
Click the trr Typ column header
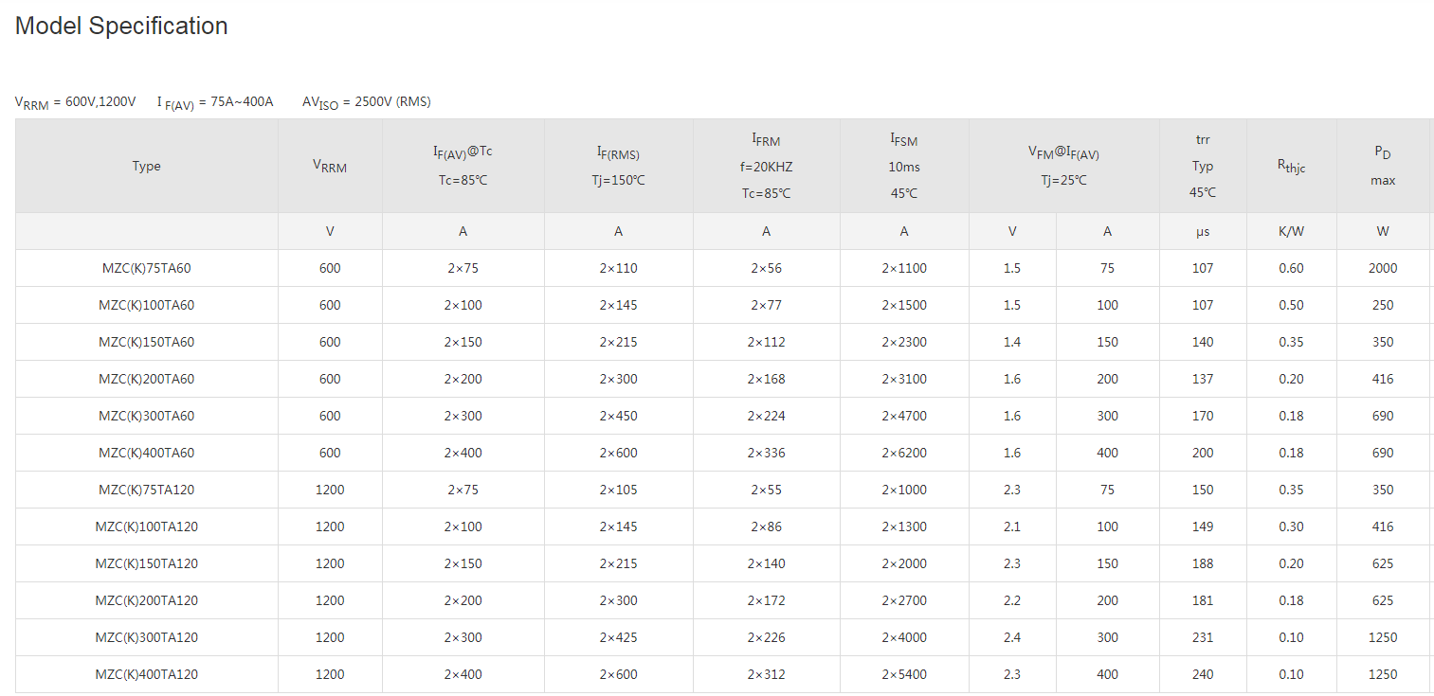(1203, 166)
